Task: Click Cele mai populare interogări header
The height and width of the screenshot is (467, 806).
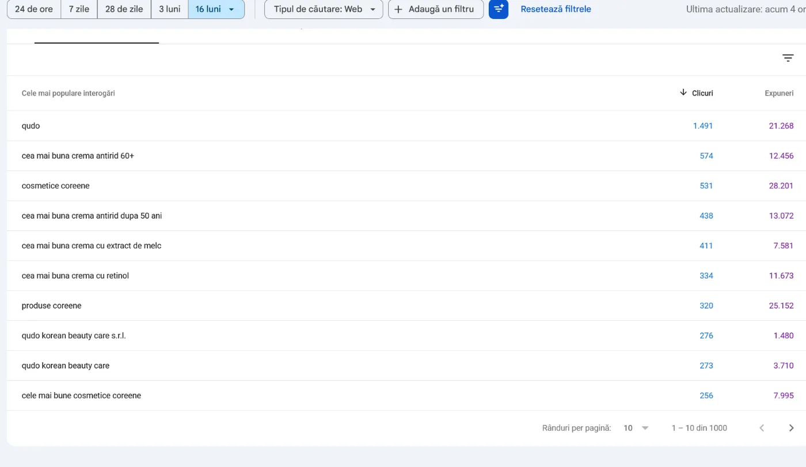Action: tap(69, 93)
